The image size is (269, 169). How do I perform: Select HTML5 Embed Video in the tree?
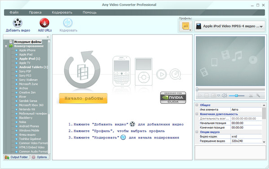pyautogui.click(x=32, y=147)
